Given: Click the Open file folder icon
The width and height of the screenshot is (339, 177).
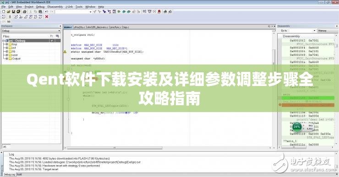Looking at the screenshot, I should 8,11.
